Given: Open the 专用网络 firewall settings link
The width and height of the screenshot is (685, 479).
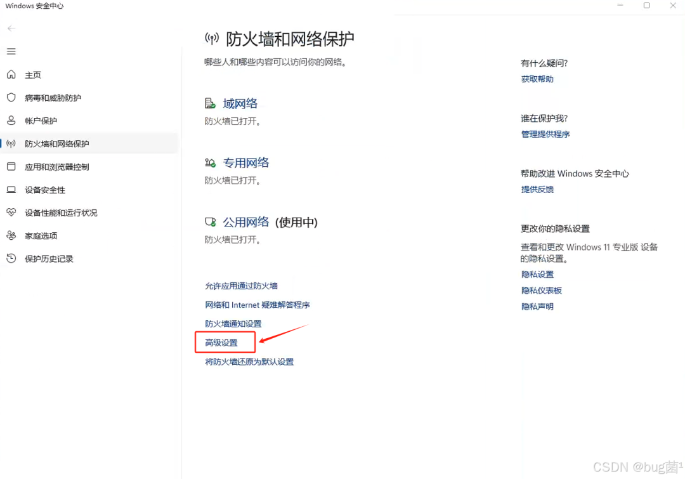Looking at the screenshot, I should pos(246,163).
